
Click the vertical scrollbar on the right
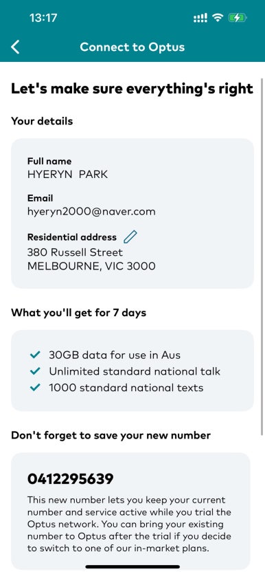tap(262, 256)
